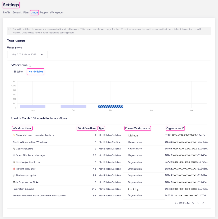Image resolution: width=218 pixels, height=219 pixels.
Task: Click sparkle icon beside Generate branch name workflow
Action: click(x=14, y=135)
